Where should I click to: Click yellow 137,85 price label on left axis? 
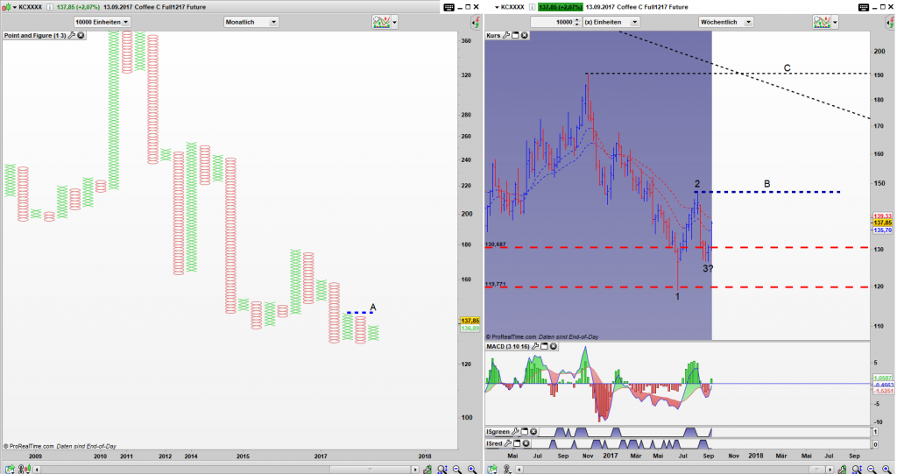pos(470,321)
